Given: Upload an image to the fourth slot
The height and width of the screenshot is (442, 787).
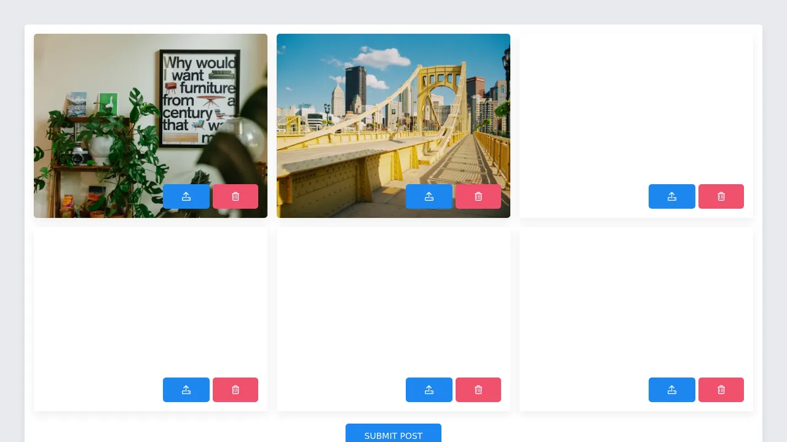Looking at the screenshot, I should [x=186, y=390].
